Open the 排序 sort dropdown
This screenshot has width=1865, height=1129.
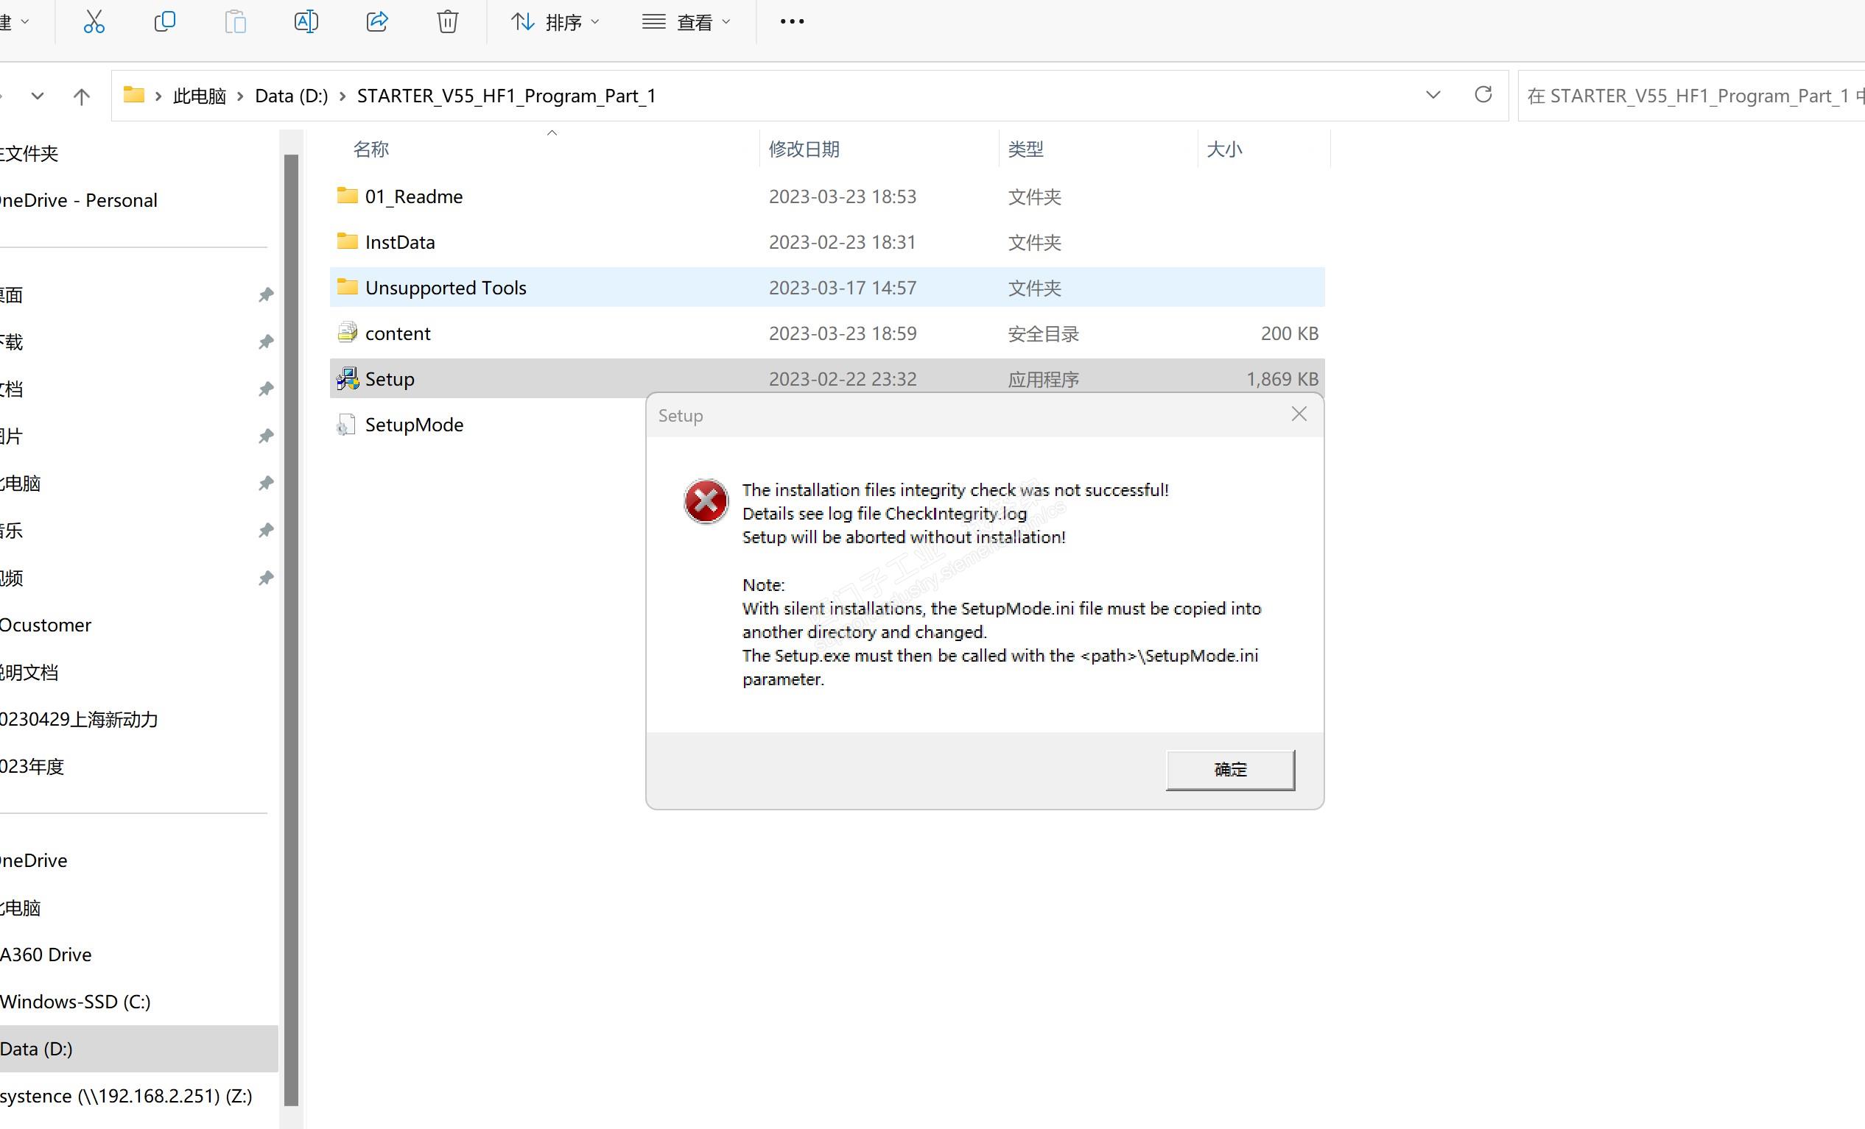click(556, 23)
